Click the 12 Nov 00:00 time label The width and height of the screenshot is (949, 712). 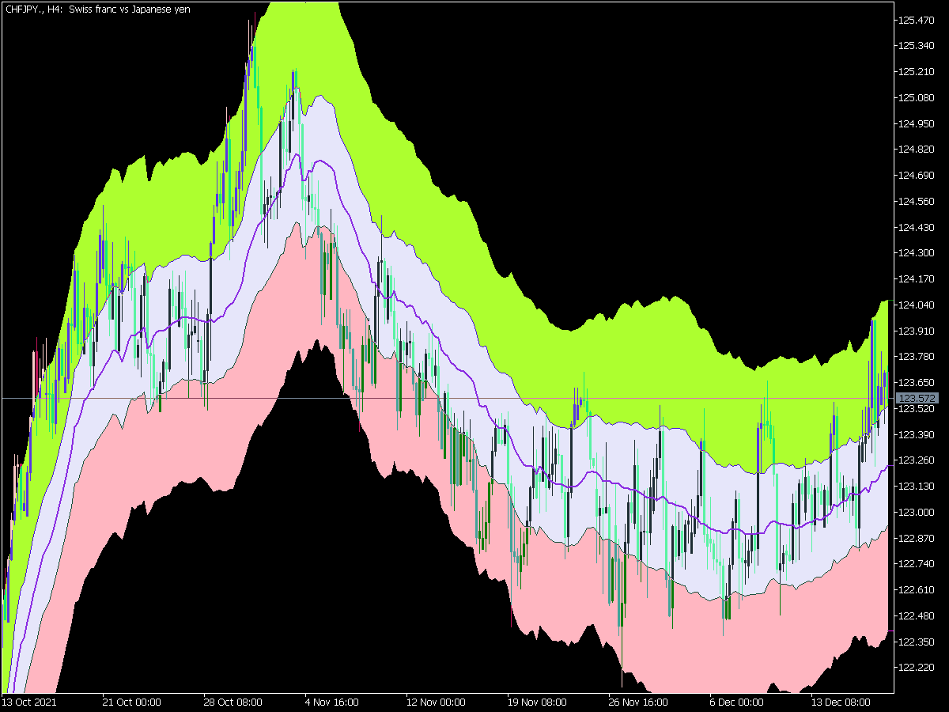click(434, 702)
